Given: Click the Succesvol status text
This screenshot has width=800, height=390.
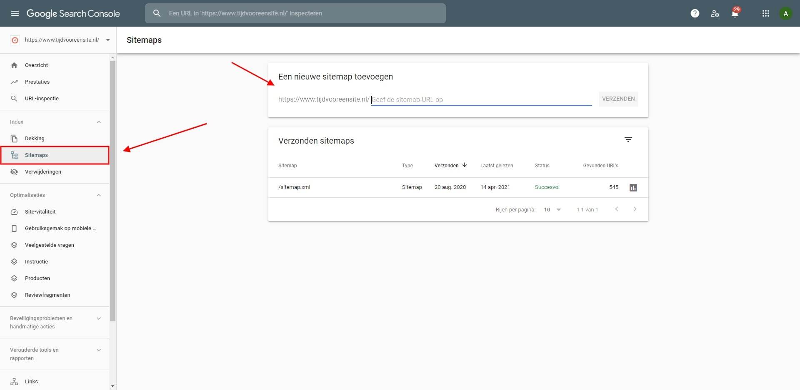Looking at the screenshot, I should point(547,187).
